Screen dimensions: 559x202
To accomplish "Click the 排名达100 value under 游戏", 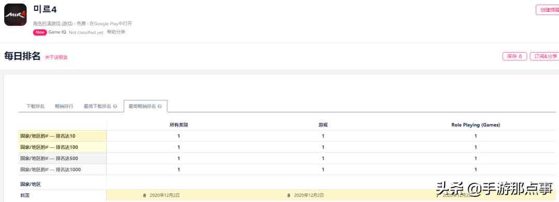I will point(323,147).
